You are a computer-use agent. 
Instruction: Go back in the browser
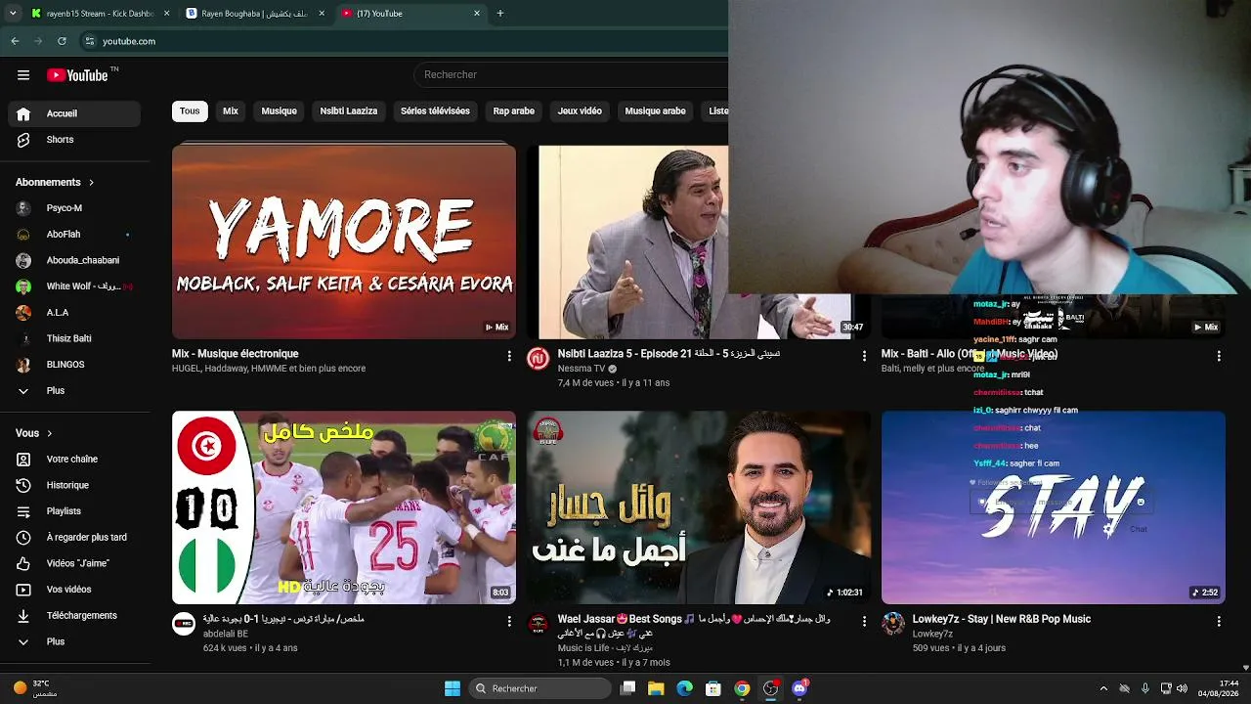click(x=15, y=41)
